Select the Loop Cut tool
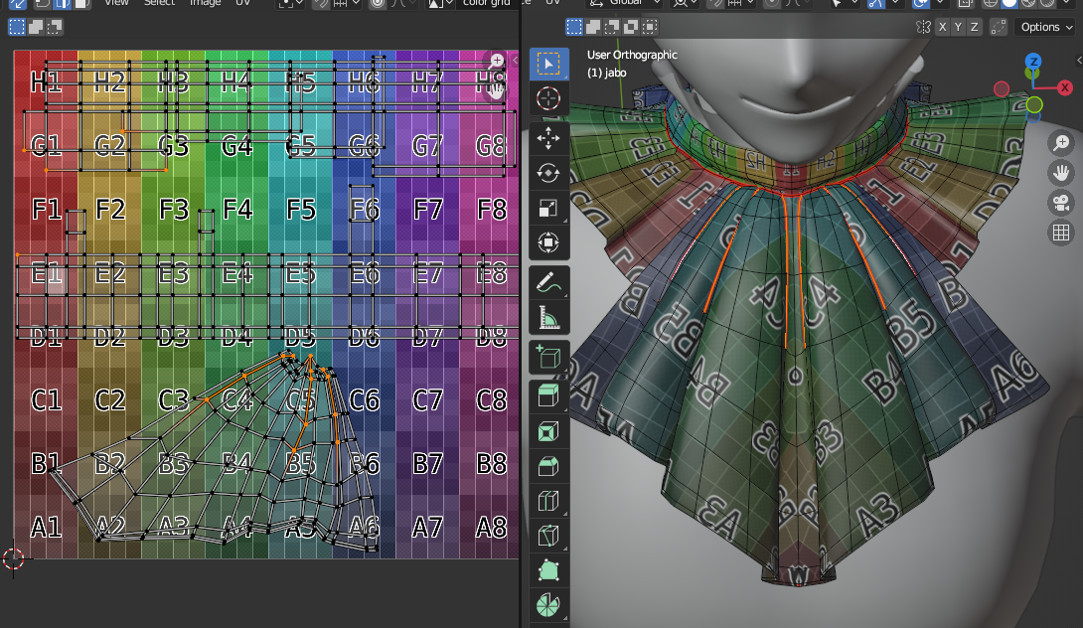The image size is (1083, 628). pos(548,501)
